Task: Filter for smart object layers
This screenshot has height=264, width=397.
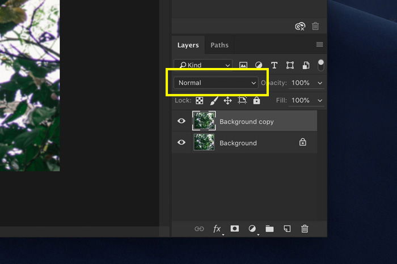Action: (306, 65)
